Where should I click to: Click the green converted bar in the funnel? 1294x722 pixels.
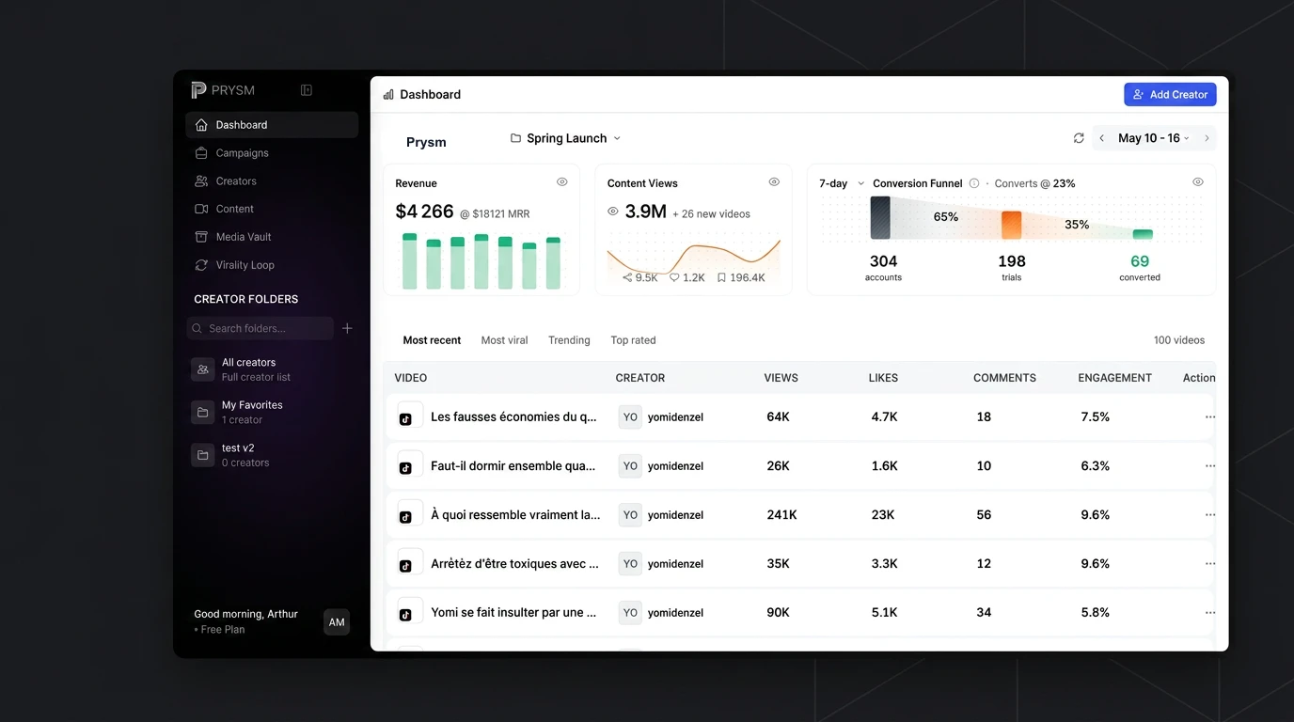[x=1143, y=234]
